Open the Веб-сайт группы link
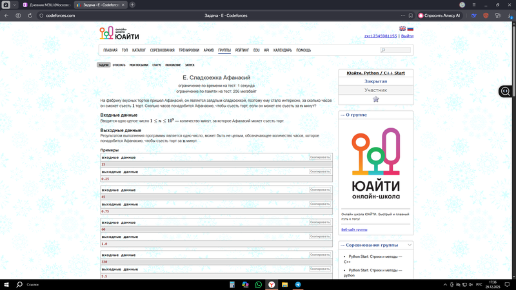This screenshot has height=290, width=516. (354, 229)
